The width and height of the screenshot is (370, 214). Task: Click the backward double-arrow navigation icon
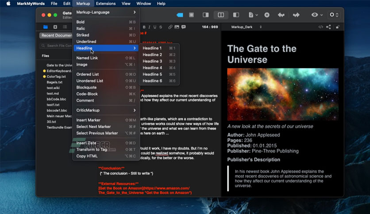click(281, 15)
